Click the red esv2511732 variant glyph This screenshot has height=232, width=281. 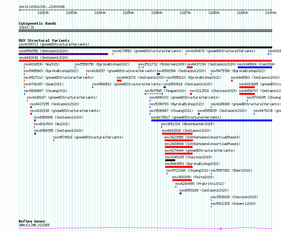click(141, 67)
